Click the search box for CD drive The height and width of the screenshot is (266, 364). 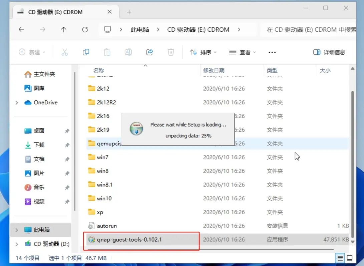tap(310, 29)
